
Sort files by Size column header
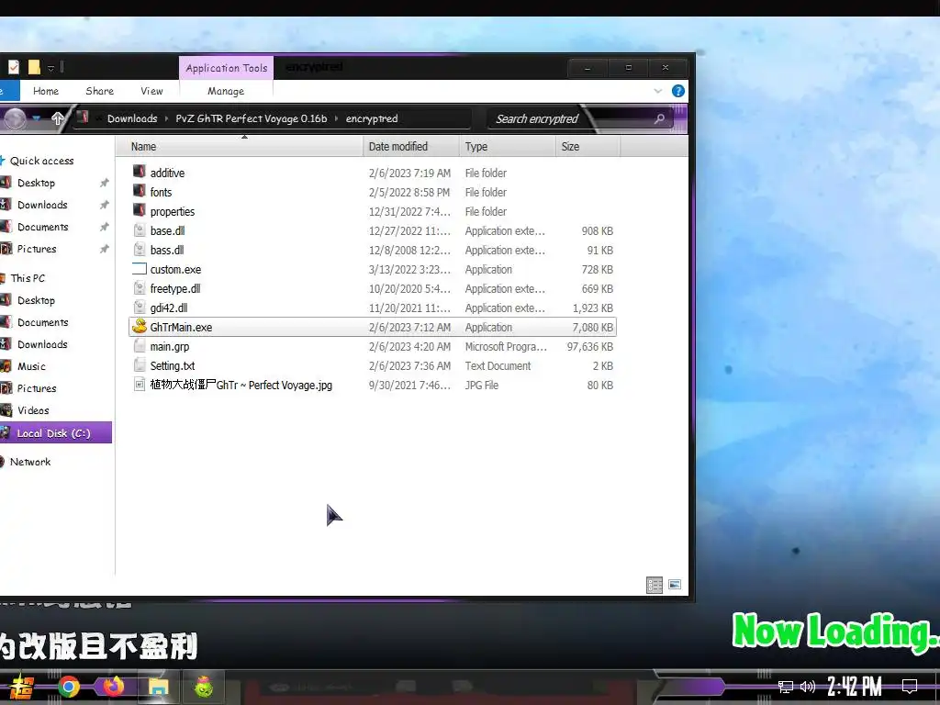point(587,146)
